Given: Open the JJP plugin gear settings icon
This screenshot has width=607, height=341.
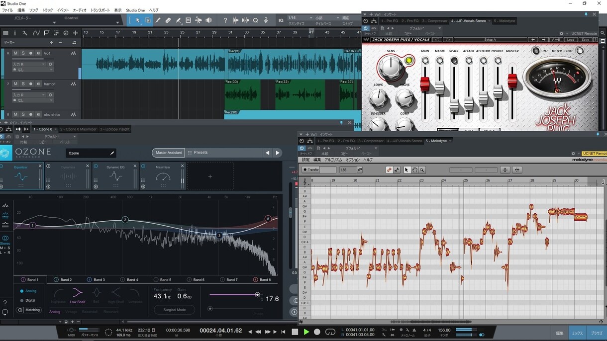Looking at the screenshot, I should pyautogui.click(x=561, y=34).
